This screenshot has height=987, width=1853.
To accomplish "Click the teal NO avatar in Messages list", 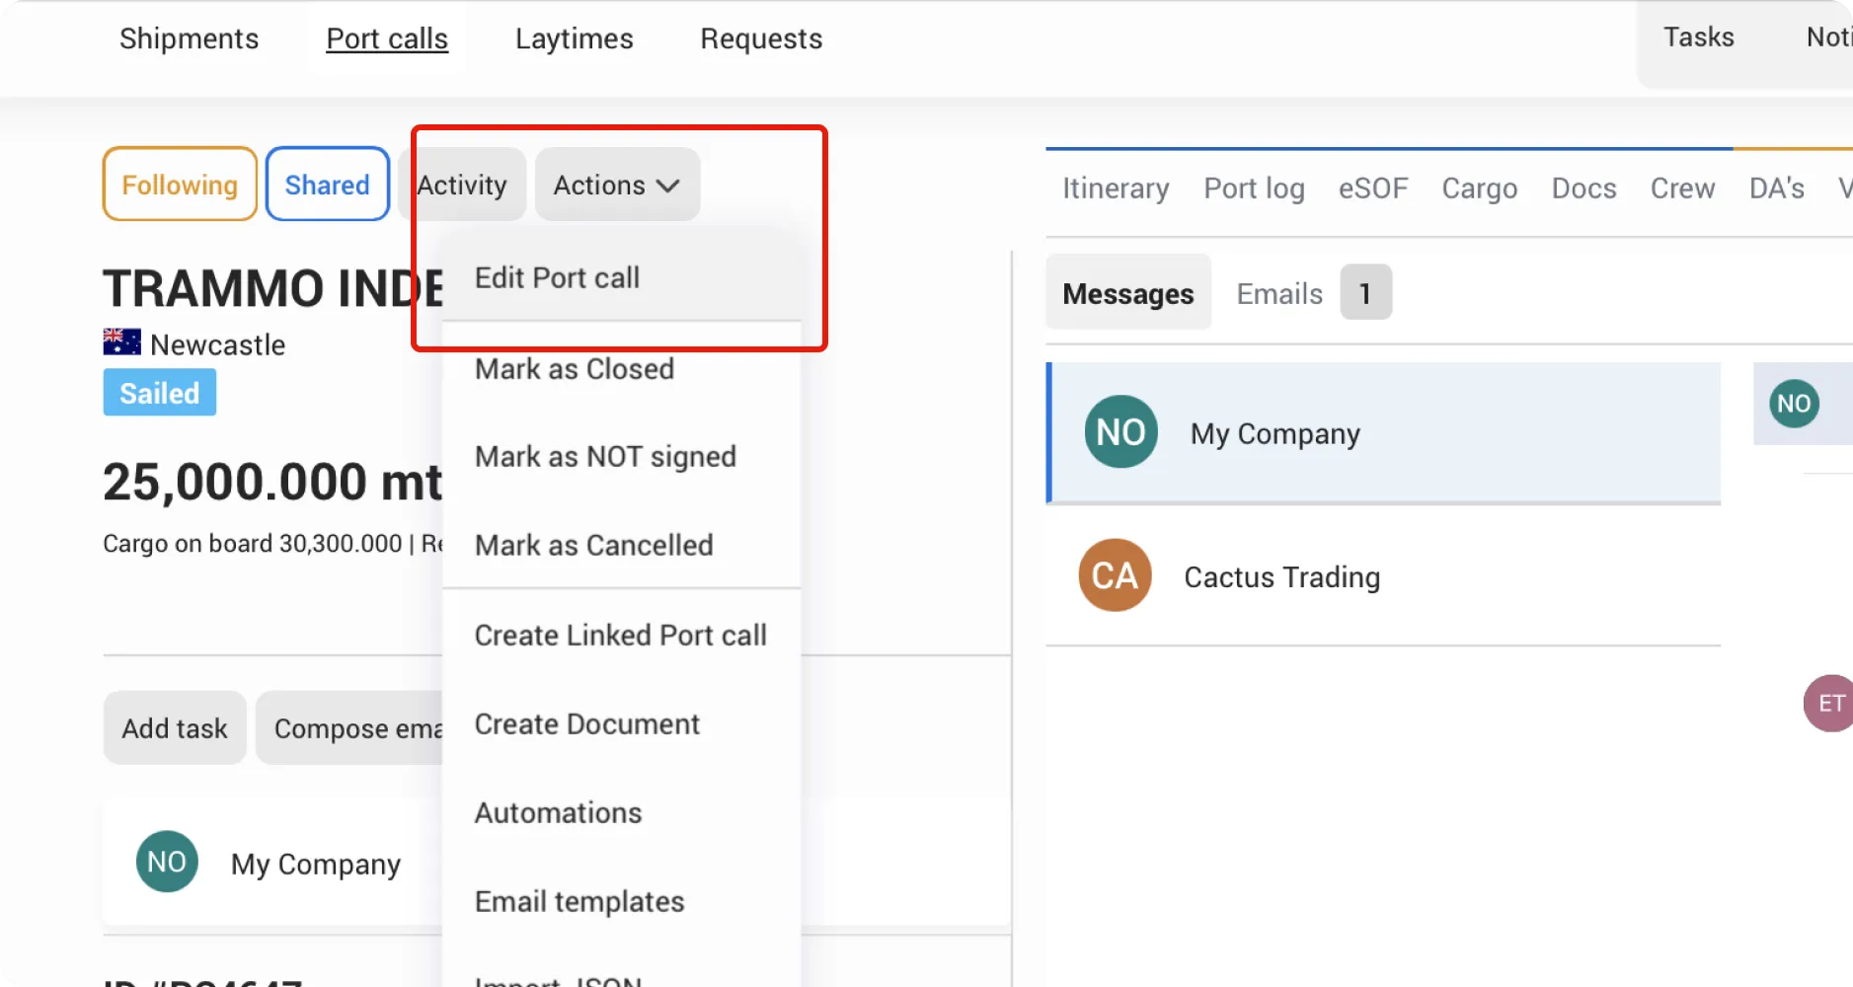I will (x=1120, y=431).
